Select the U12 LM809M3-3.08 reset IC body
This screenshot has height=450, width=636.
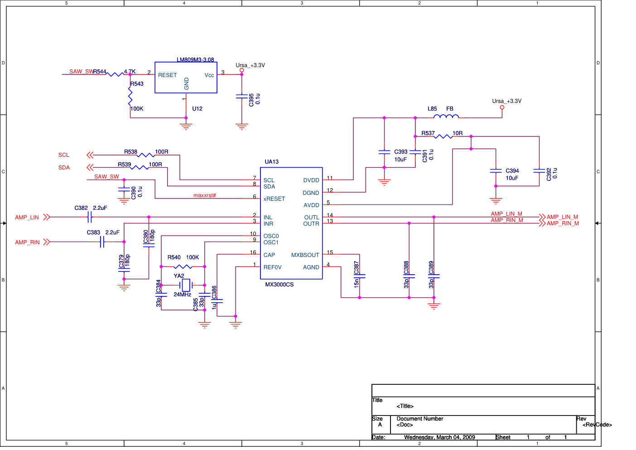186,77
